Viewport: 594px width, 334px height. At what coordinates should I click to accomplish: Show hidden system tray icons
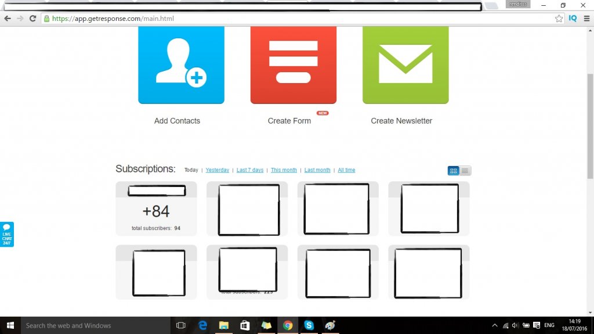pyautogui.click(x=495, y=325)
